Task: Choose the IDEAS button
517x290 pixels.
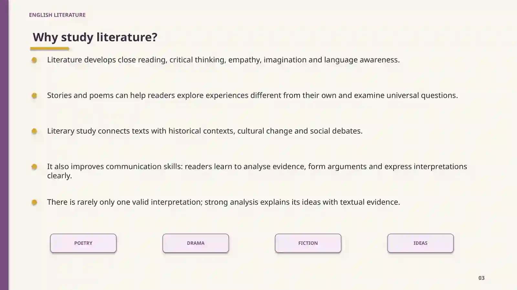Action: [420, 243]
